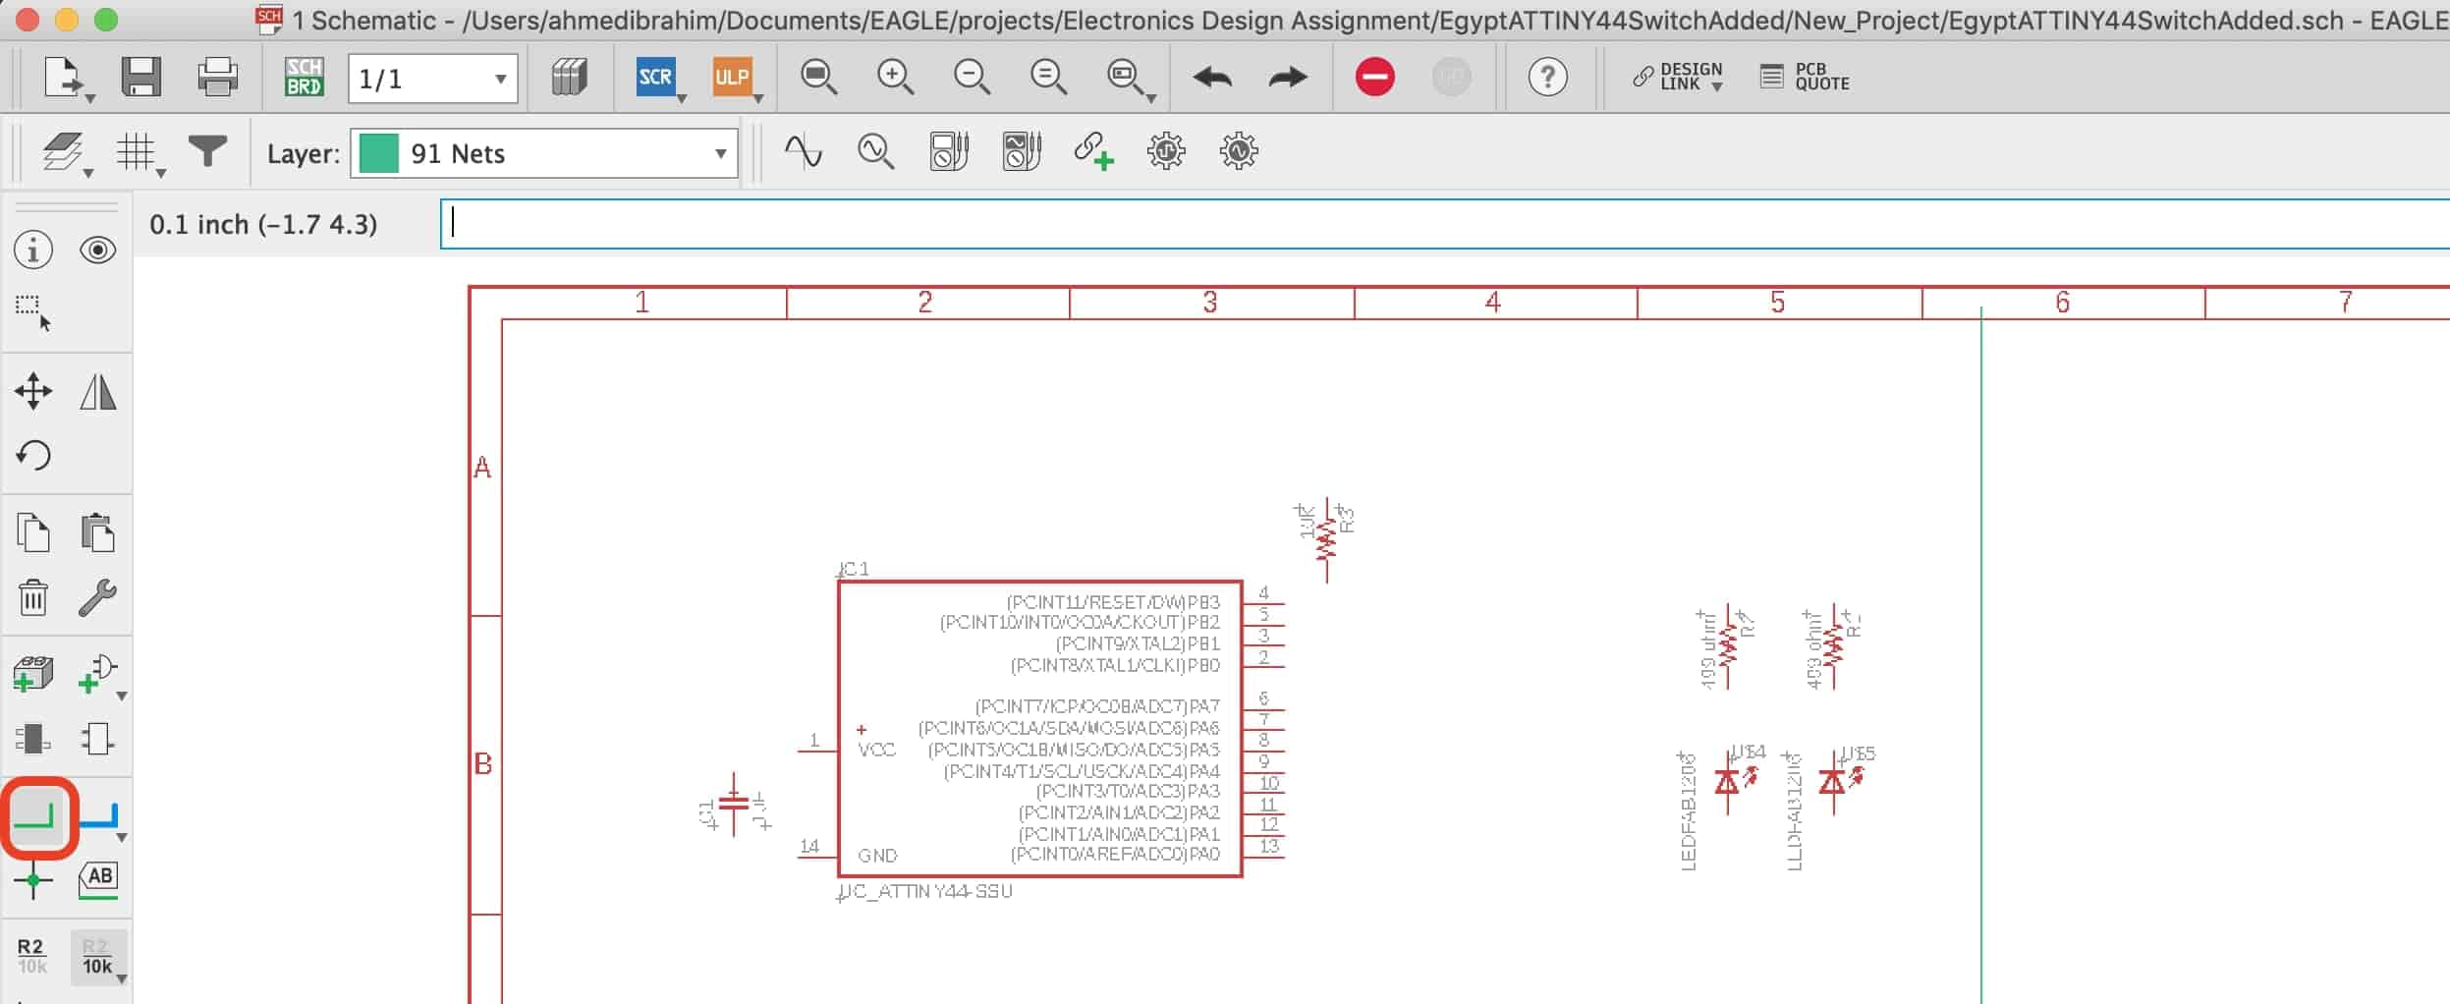The width and height of the screenshot is (2450, 1004).
Task: Select the Value 10k tool
Action: tap(96, 956)
